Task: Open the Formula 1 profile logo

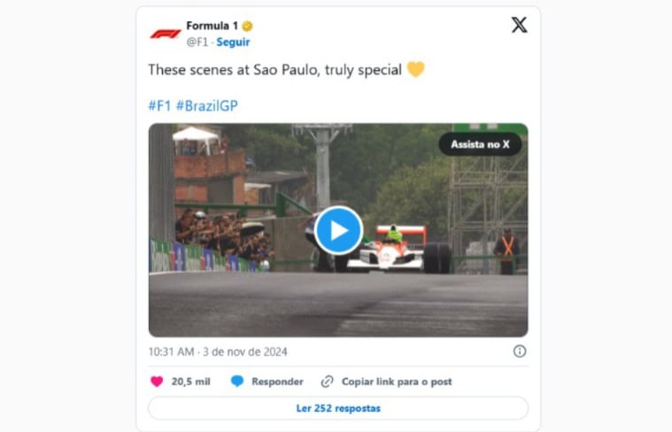Action: pos(166,34)
